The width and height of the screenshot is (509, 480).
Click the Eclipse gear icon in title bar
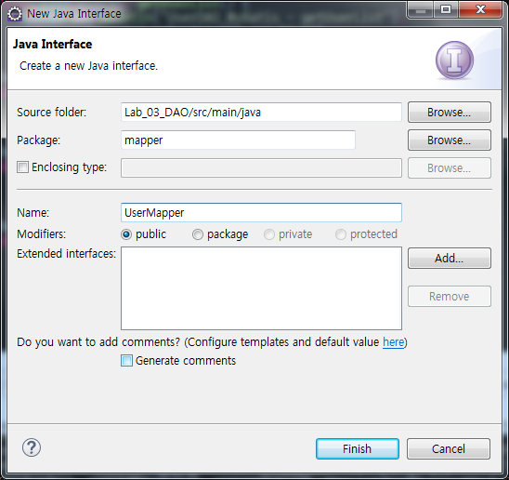click(15, 14)
